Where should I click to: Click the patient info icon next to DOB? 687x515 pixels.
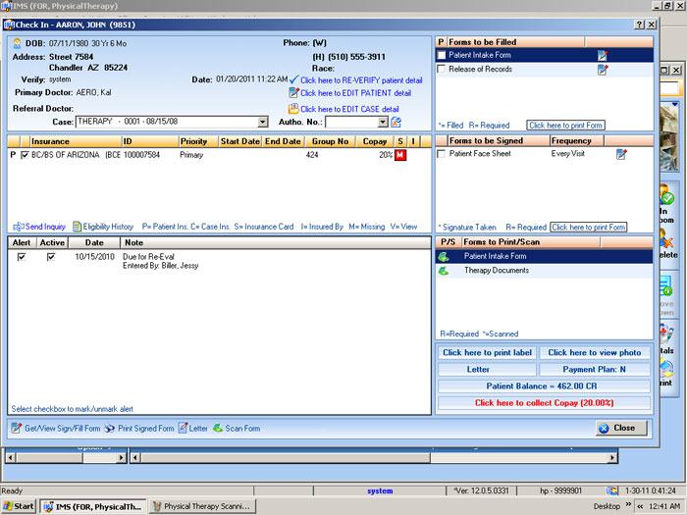tap(17, 43)
